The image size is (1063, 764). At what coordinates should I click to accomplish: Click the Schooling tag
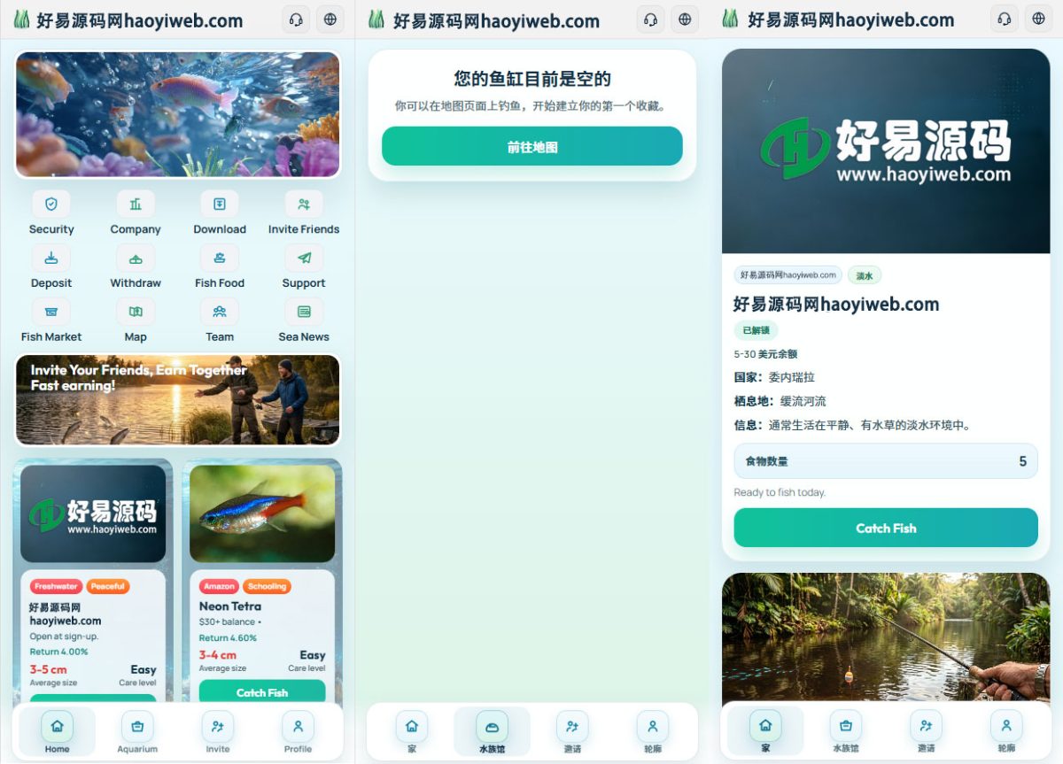pyautogui.click(x=267, y=586)
